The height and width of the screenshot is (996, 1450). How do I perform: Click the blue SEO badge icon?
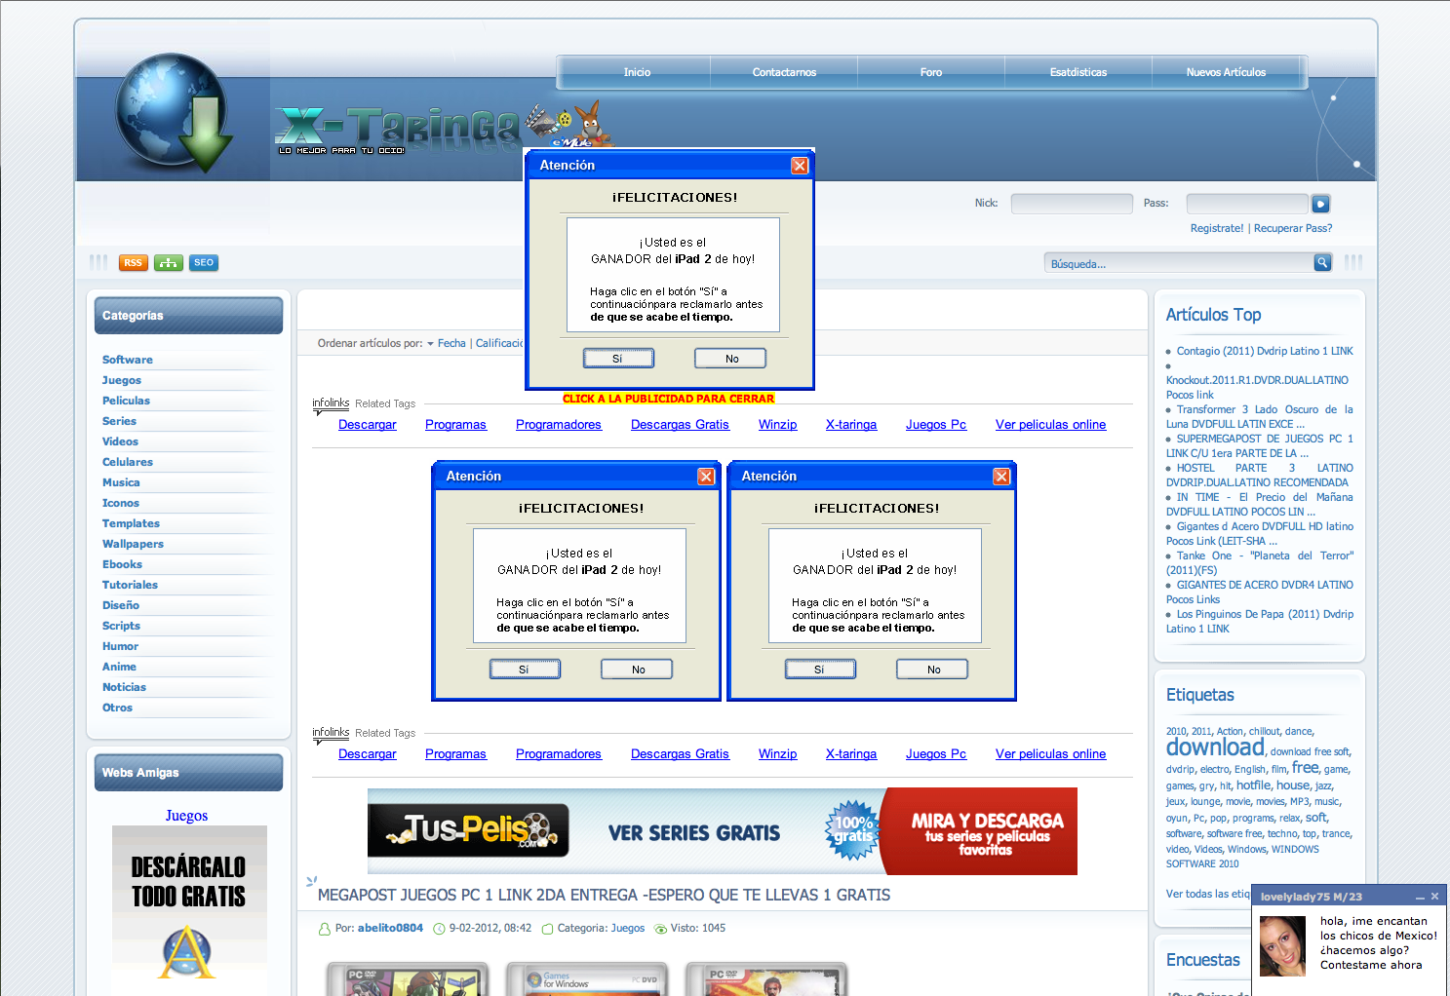tap(204, 263)
